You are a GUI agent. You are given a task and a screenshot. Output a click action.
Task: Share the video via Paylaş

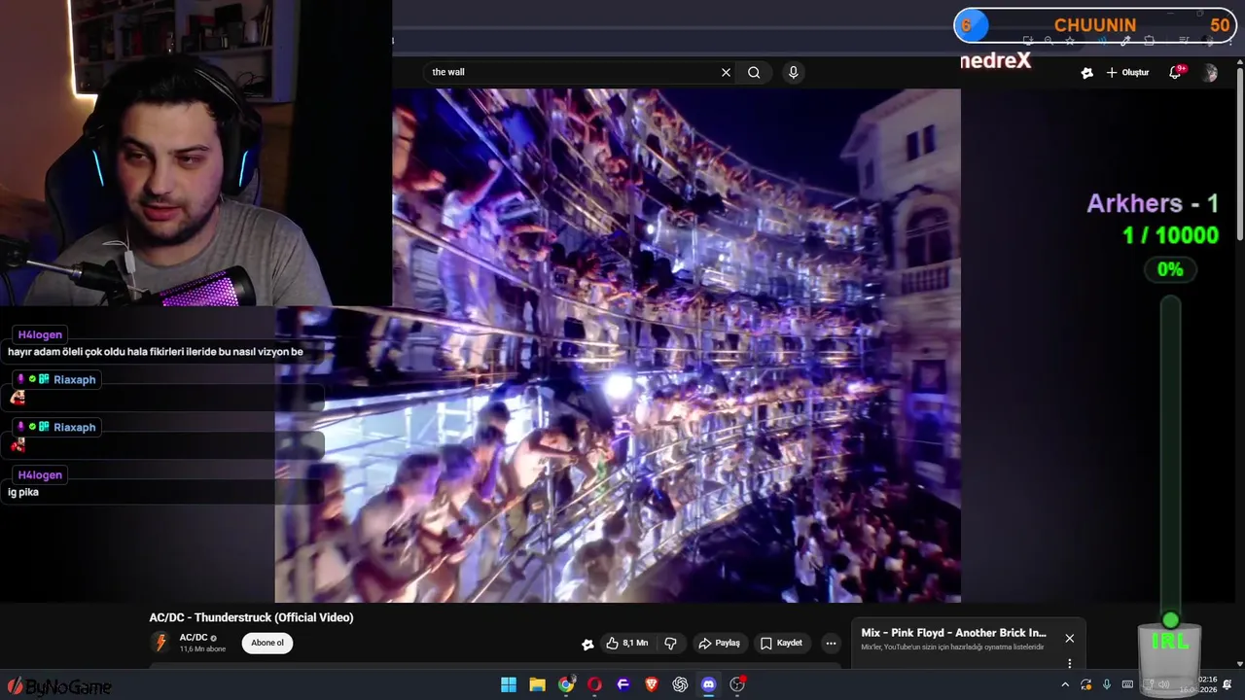point(720,643)
